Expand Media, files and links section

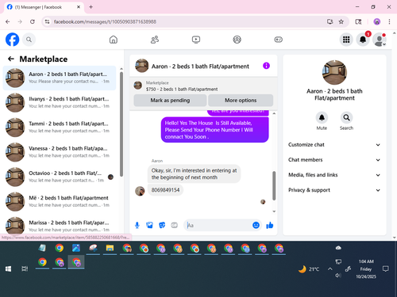[x=334, y=175]
